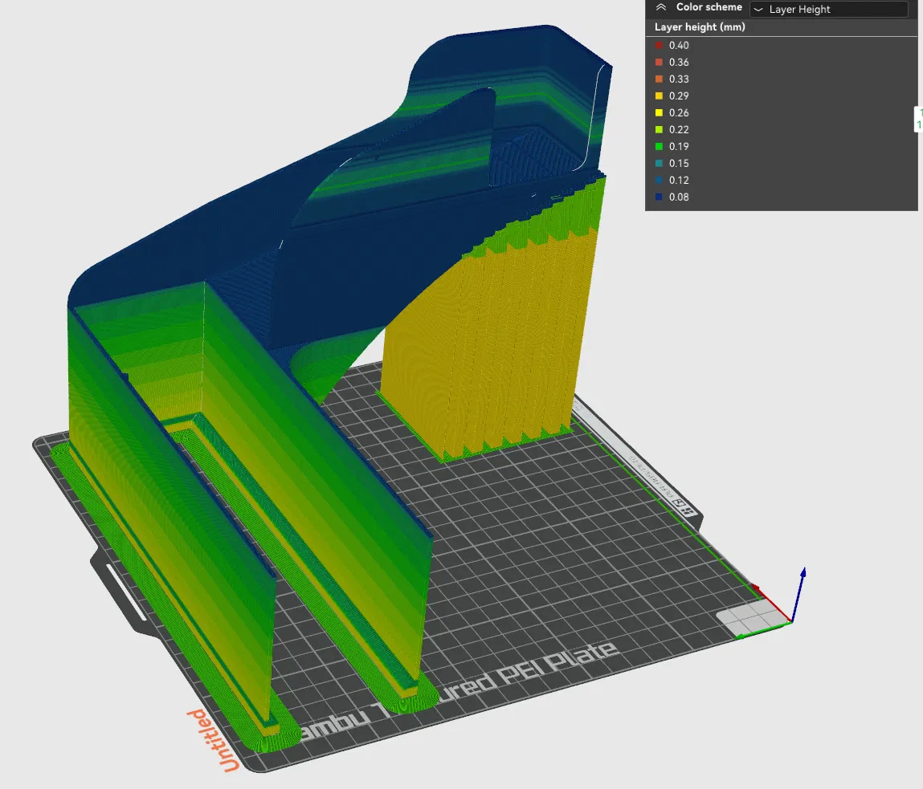The image size is (923, 789).
Task: Click the 0.22 layer height swatch
Action: [x=659, y=129]
